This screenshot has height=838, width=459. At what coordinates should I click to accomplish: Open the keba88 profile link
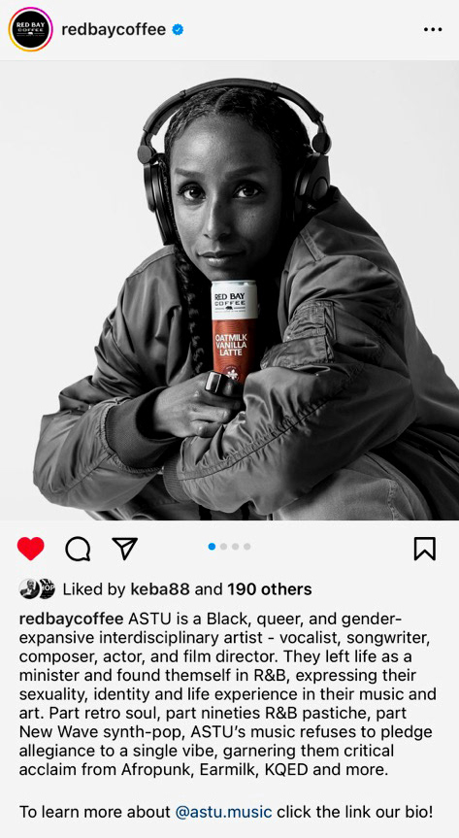(160, 589)
